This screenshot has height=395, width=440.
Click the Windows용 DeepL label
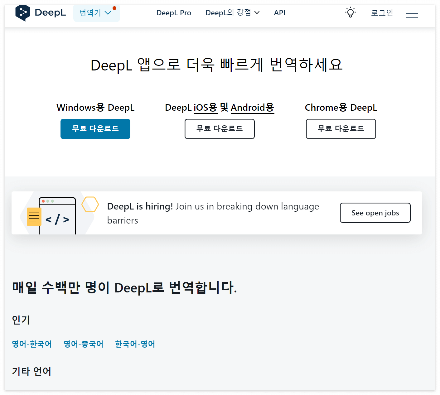[95, 108]
